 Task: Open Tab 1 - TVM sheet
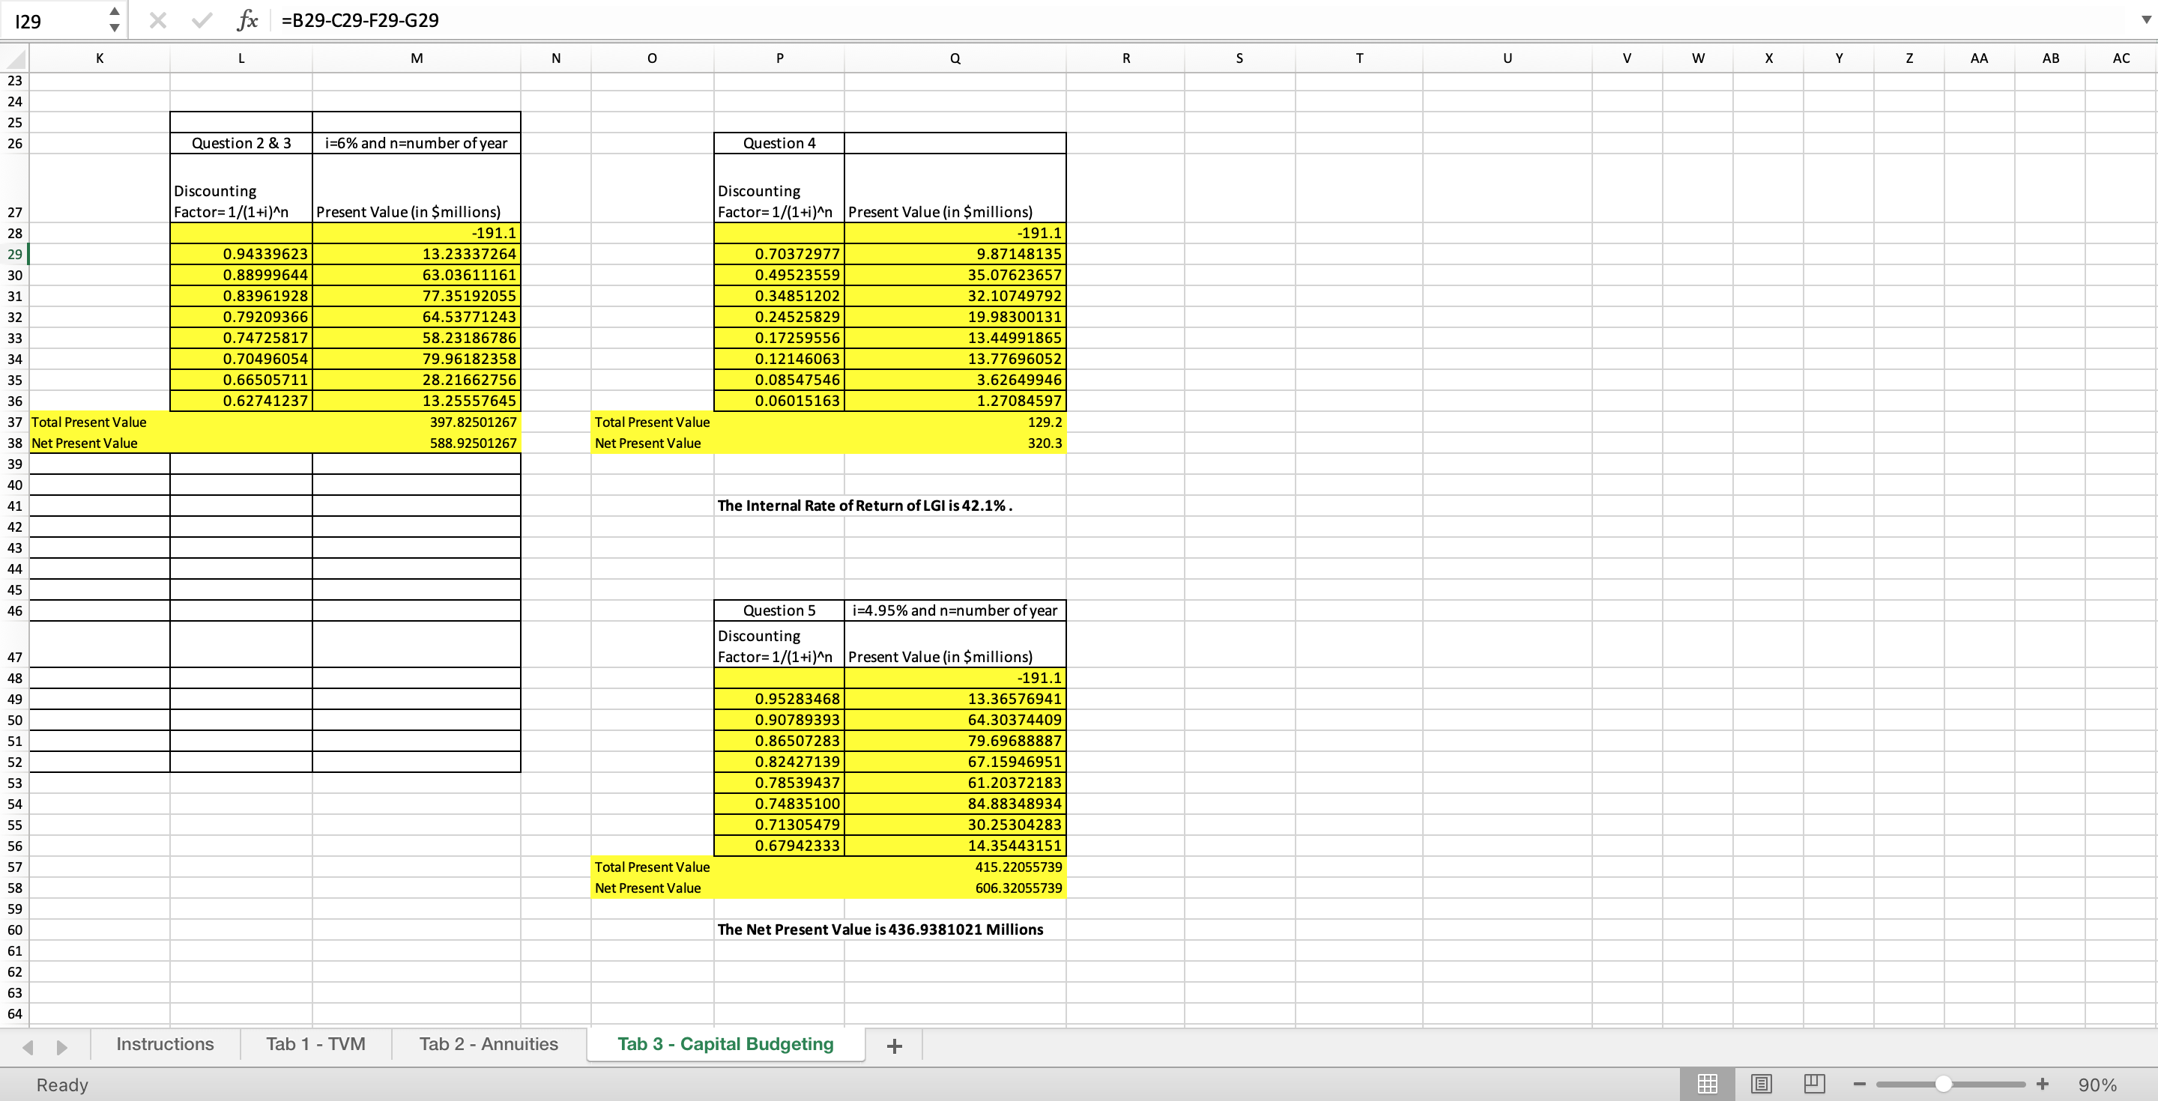point(315,1044)
